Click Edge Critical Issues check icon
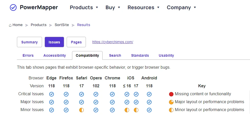The height and width of the screenshot is (120, 250). [52, 94]
